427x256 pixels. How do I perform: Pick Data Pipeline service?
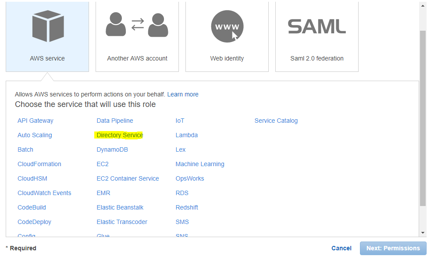tap(115, 121)
